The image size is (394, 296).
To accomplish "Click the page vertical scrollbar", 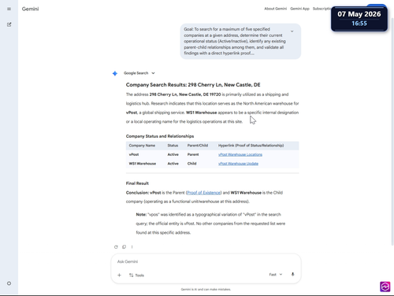I will tap(392, 131).
